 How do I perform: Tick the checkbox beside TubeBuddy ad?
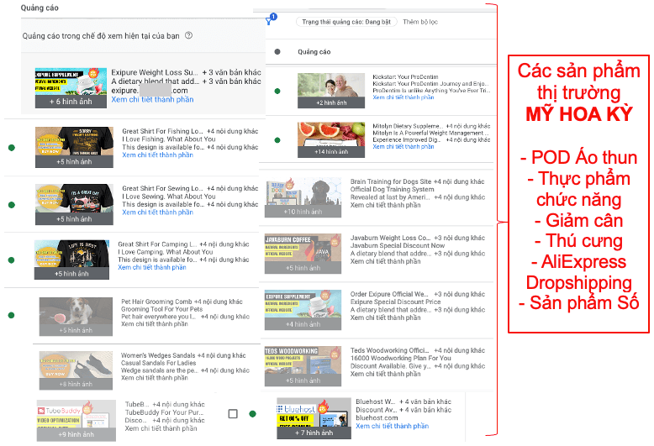pyautogui.click(x=233, y=413)
